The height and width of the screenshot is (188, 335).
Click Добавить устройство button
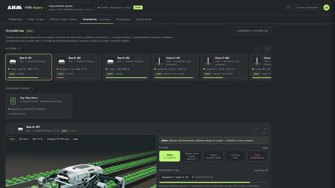pos(252,31)
